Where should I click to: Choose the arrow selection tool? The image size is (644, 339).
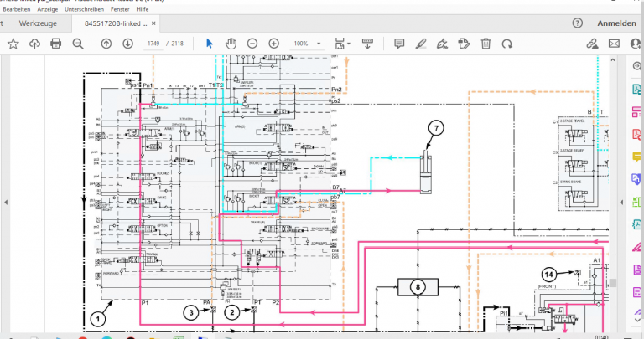pyautogui.click(x=210, y=44)
